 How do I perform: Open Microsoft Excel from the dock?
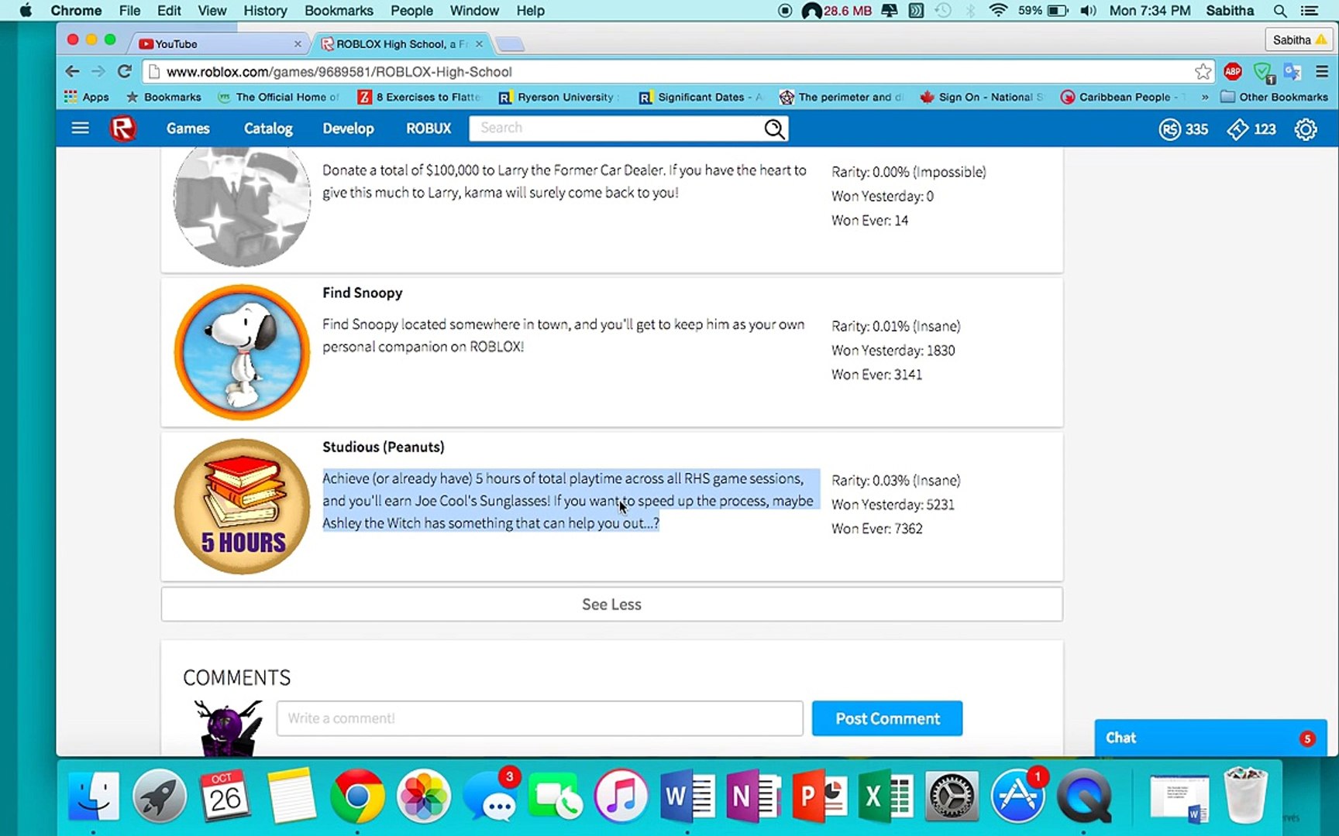pyautogui.click(x=885, y=796)
